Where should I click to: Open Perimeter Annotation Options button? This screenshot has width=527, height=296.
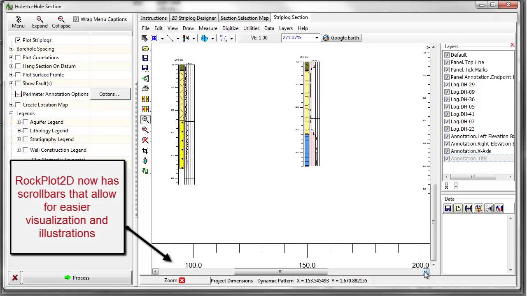coord(110,94)
